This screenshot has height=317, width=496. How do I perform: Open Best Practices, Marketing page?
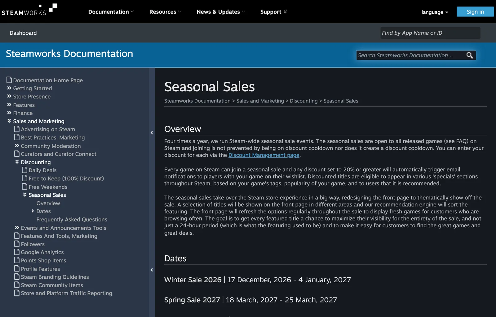pyautogui.click(x=53, y=137)
